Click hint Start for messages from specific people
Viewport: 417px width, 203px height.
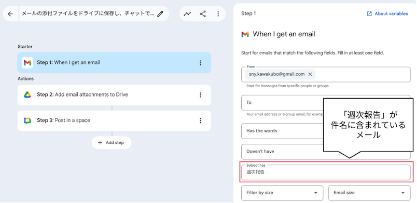pyautogui.click(x=287, y=86)
